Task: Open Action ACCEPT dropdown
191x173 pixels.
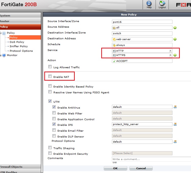Action: 142,61
